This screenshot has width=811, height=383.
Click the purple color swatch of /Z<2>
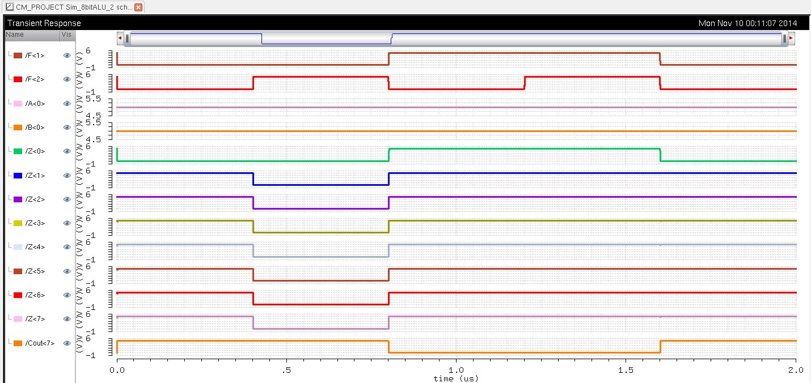tap(18, 199)
